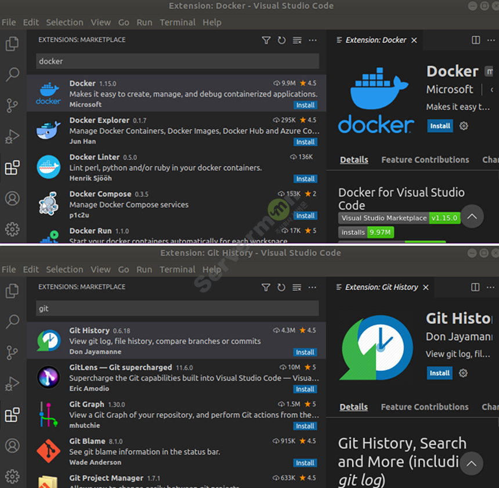The image size is (499, 488).
Task: Refresh extensions list in bottom window
Action: (281, 287)
